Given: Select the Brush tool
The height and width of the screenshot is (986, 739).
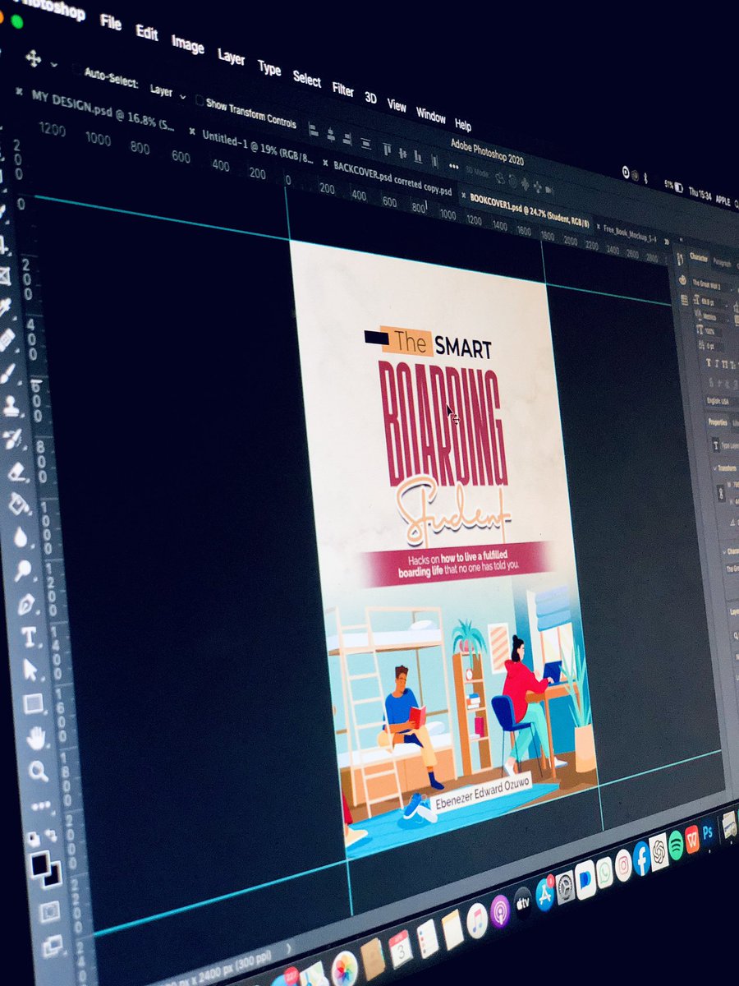Looking at the screenshot, I should (x=7, y=372).
